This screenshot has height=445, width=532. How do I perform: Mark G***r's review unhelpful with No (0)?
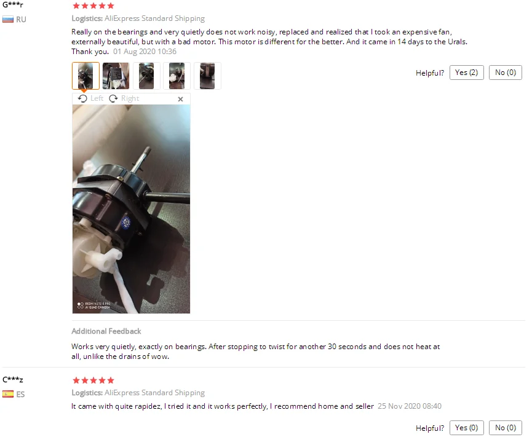505,73
